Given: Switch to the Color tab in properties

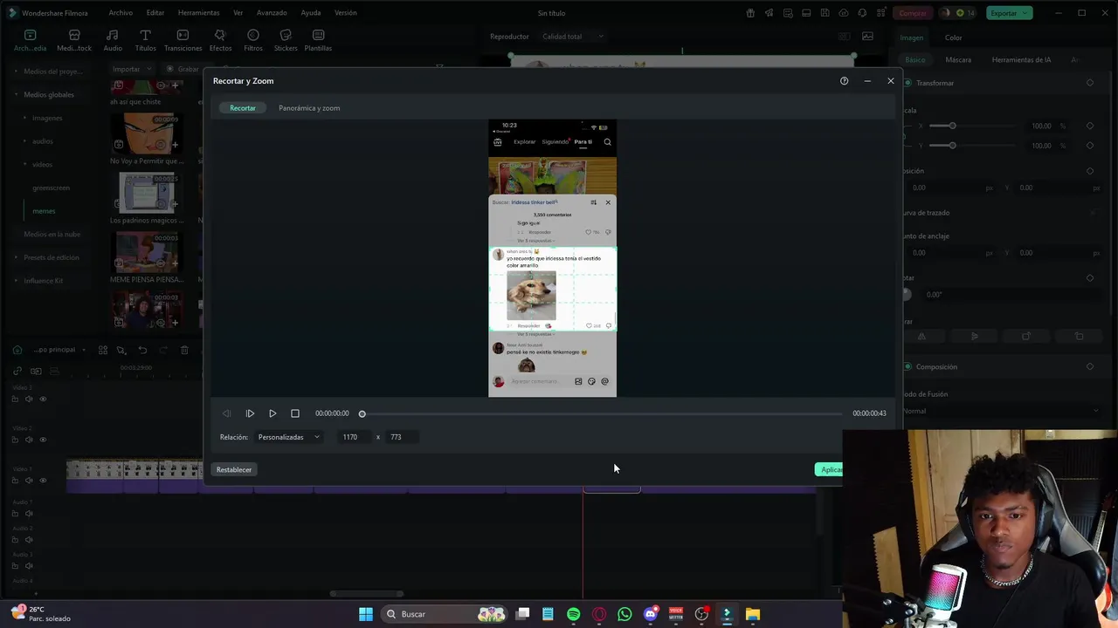Looking at the screenshot, I should (x=953, y=38).
